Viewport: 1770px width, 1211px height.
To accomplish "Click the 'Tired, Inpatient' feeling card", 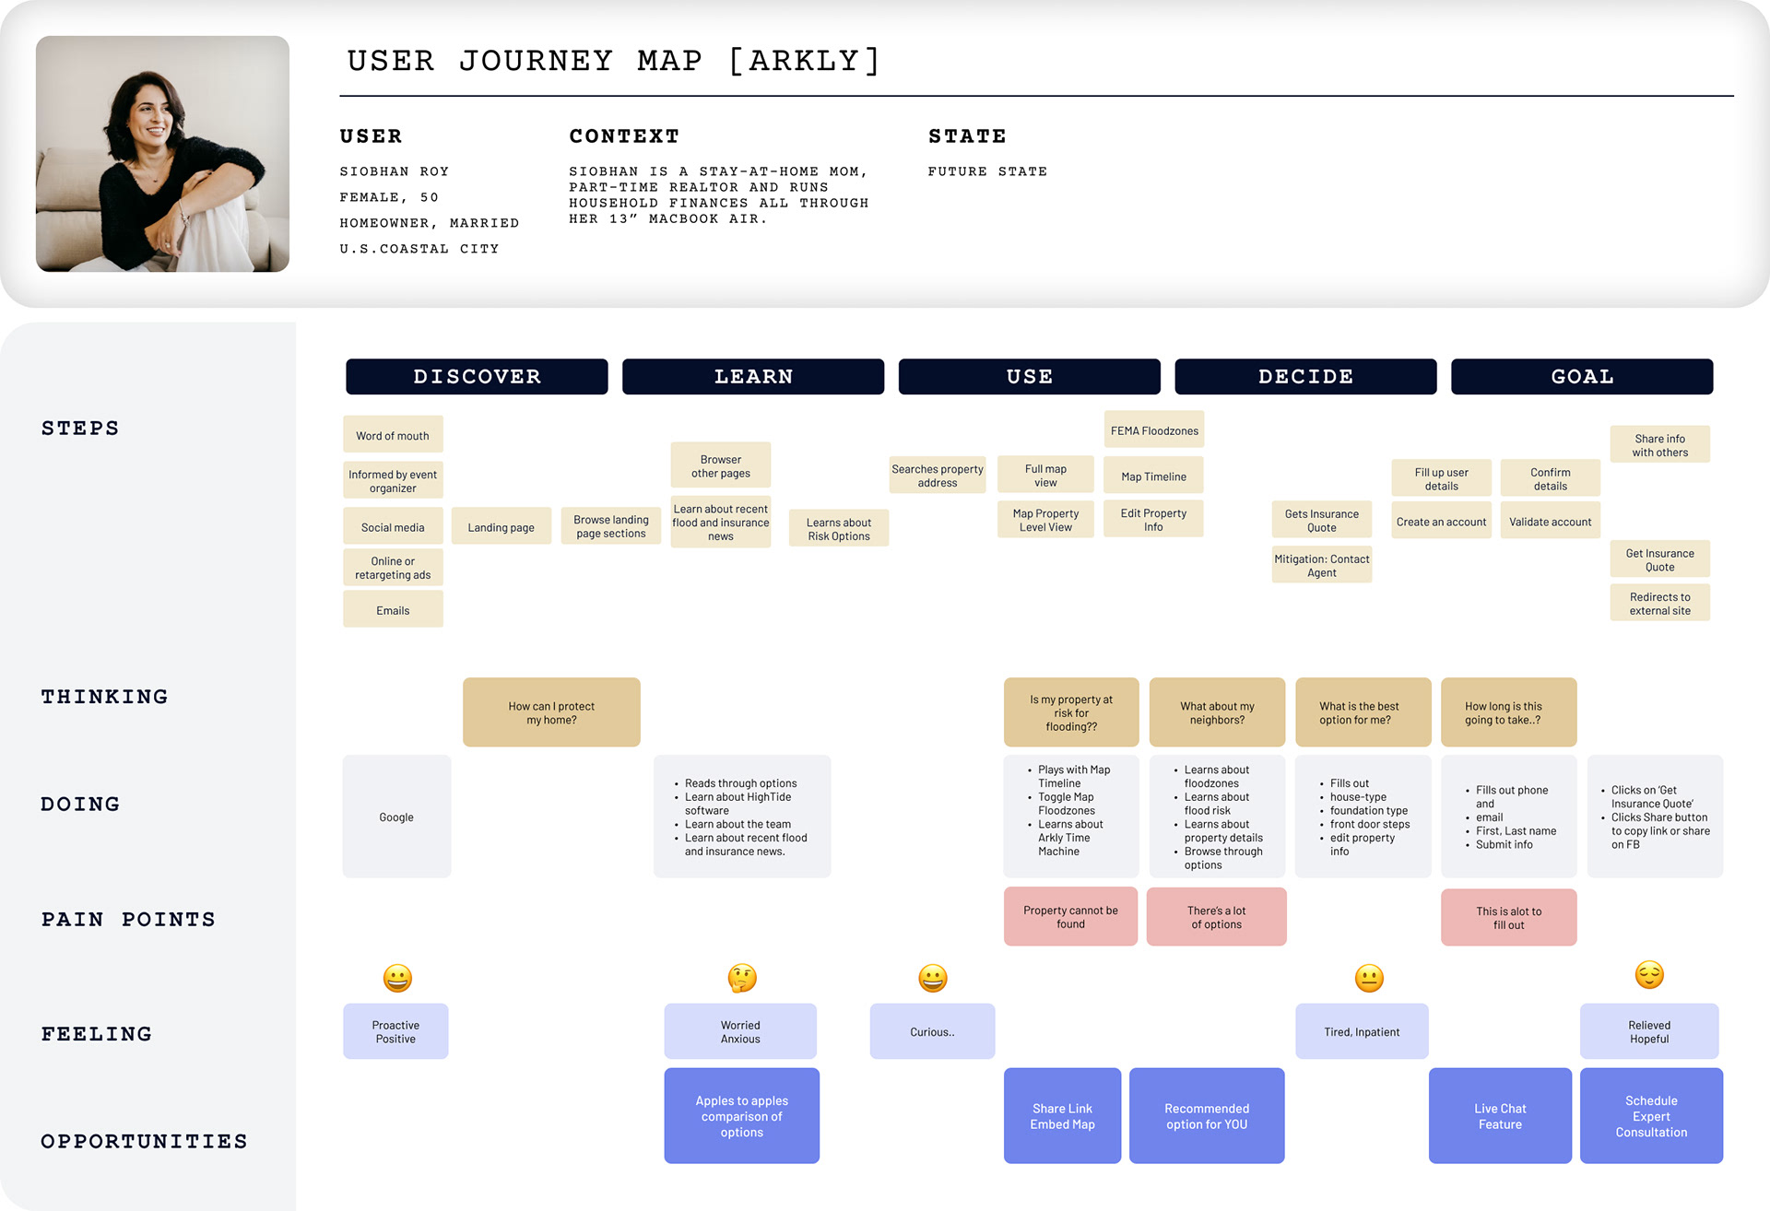I will point(1362,1031).
